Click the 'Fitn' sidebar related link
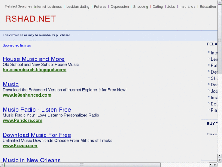Image resolution: width=222 pixels, height=167 pixels. pos(214,110)
